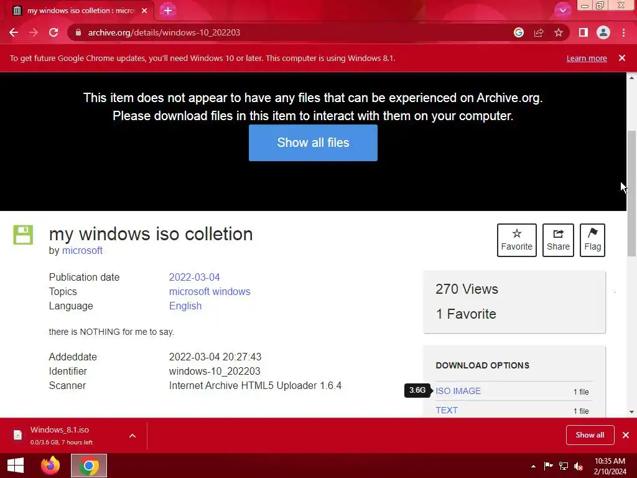
Task: Click the page vertical scrollbar thumb
Action: [631, 194]
